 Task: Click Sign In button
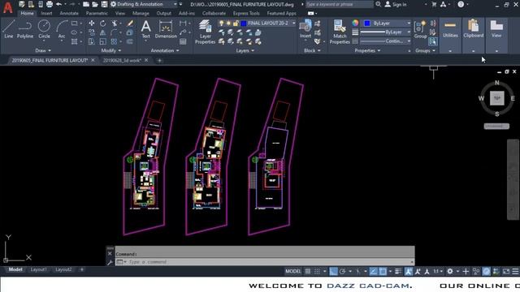(x=396, y=4)
